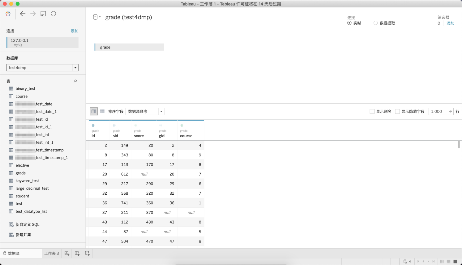Click the number type icon above course
The height and width of the screenshot is (265, 462).
[182, 126]
